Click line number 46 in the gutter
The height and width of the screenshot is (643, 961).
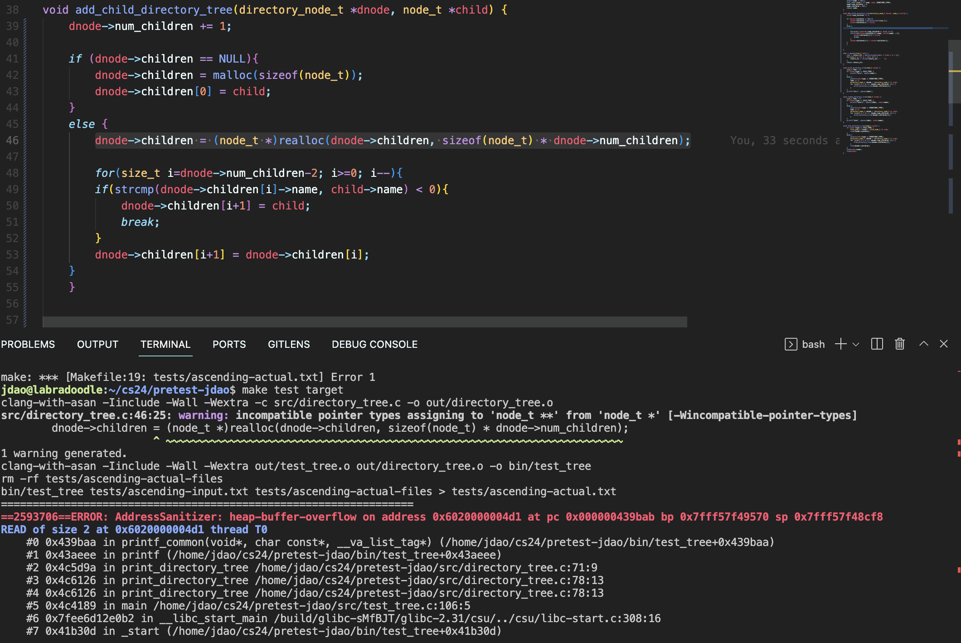tap(12, 141)
